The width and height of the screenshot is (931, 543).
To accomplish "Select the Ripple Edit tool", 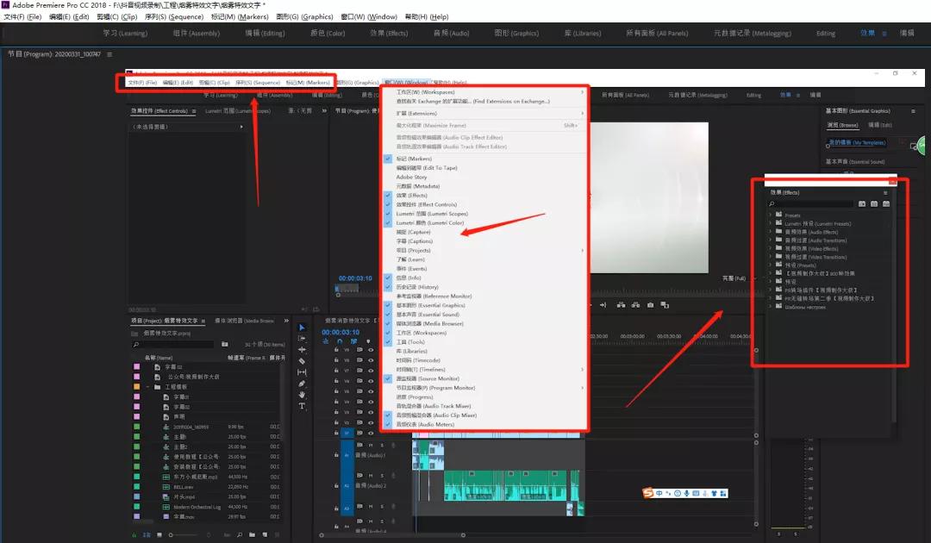I will pos(302,350).
